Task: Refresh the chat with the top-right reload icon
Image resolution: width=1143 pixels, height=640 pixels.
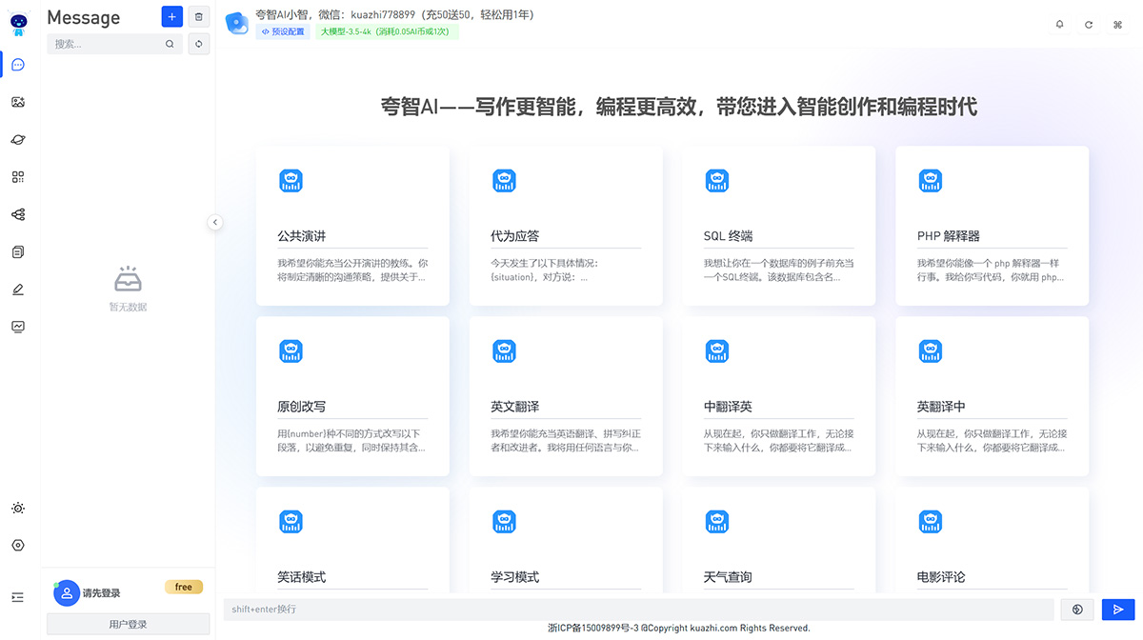Action: pyautogui.click(x=1087, y=25)
